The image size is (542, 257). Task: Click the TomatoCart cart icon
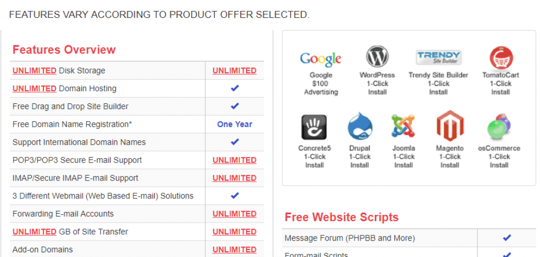pos(501,58)
